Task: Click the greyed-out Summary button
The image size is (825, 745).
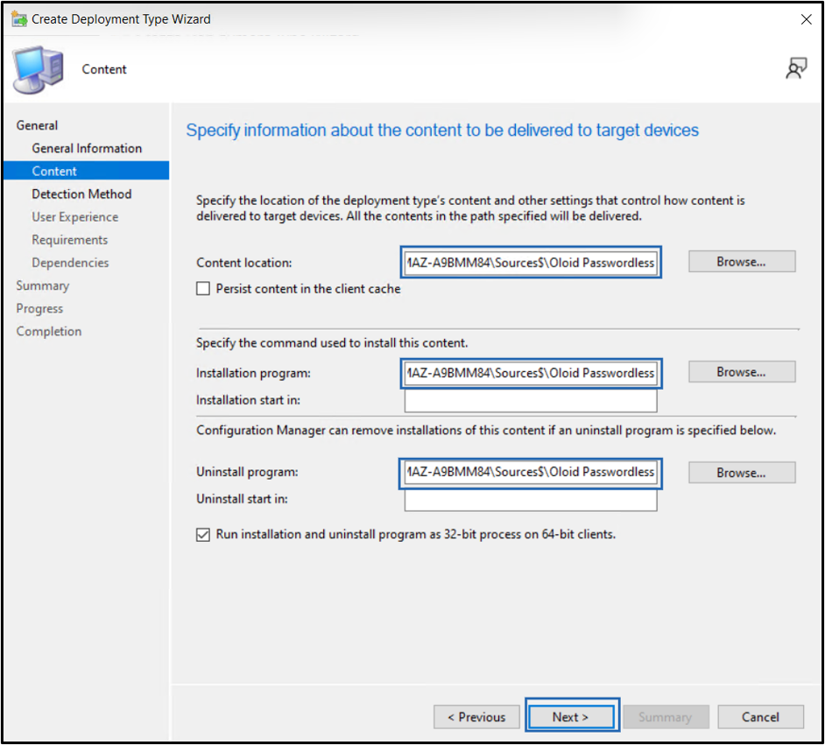Action: coord(666,717)
